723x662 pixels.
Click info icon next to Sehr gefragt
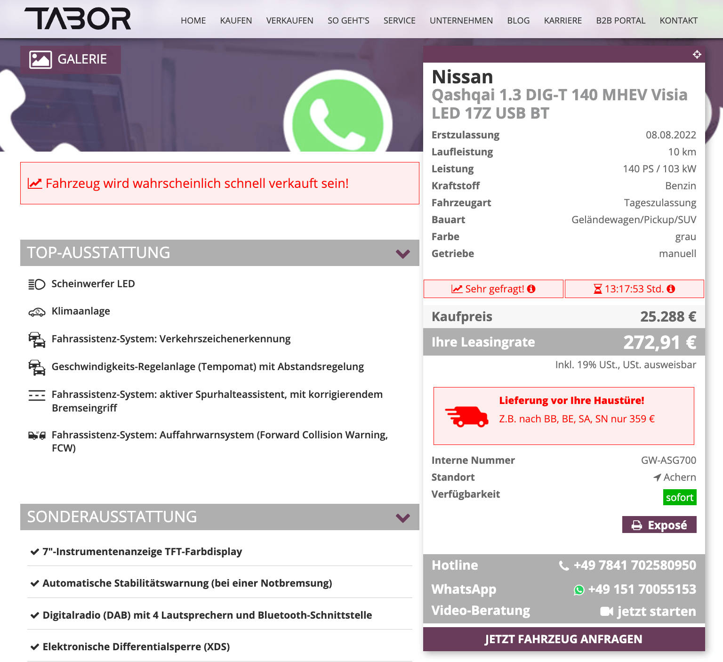531,289
